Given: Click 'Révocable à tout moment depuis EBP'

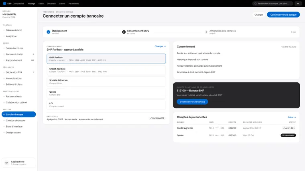Looking at the screenshot, I should pos(196,72).
